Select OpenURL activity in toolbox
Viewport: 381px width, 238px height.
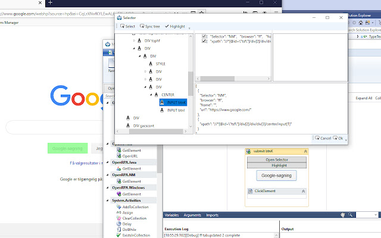point(130,156)
